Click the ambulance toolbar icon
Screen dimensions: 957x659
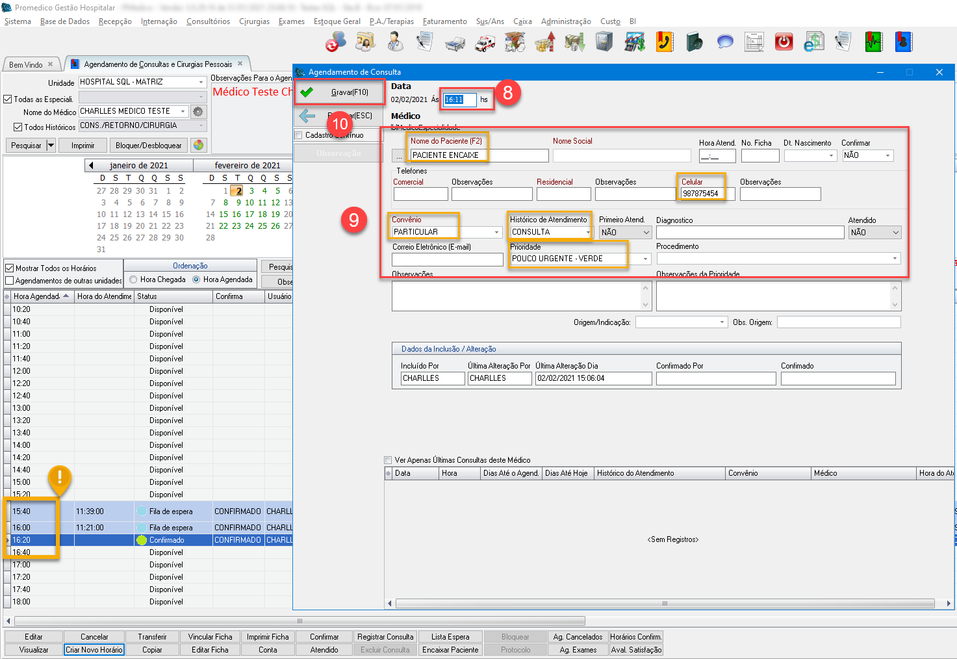click(485, 42)
